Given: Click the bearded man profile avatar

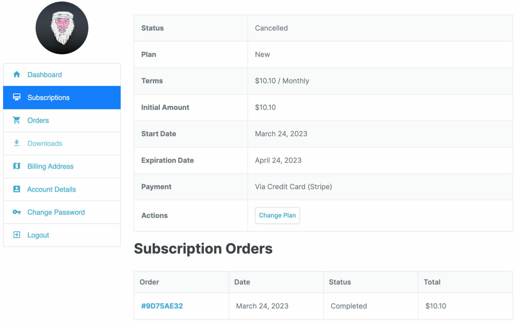Looking at the screenshot, I should click(62, 28).
